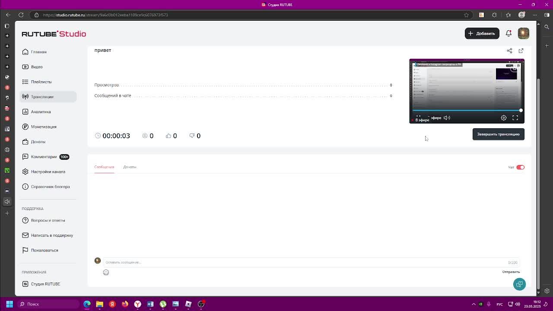Screen dimensions: 553x311
Task: Open the floating support chat button
Action: point(519,284)
